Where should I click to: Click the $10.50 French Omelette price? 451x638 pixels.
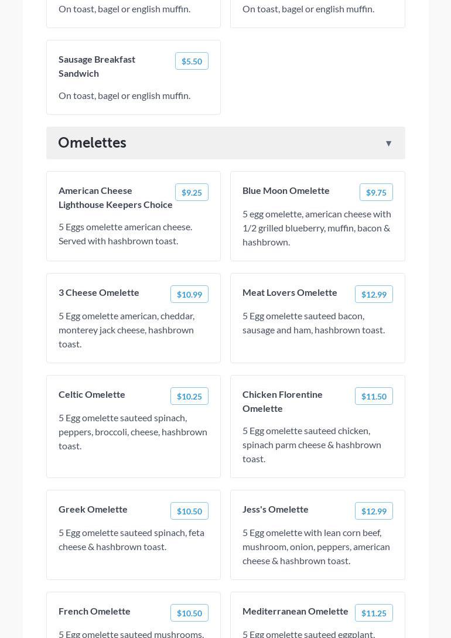pyautogui.click(x=189, y=613)
